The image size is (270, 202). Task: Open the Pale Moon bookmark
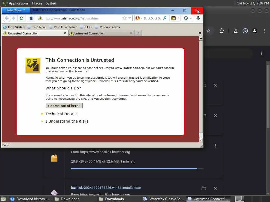[37, 27]
